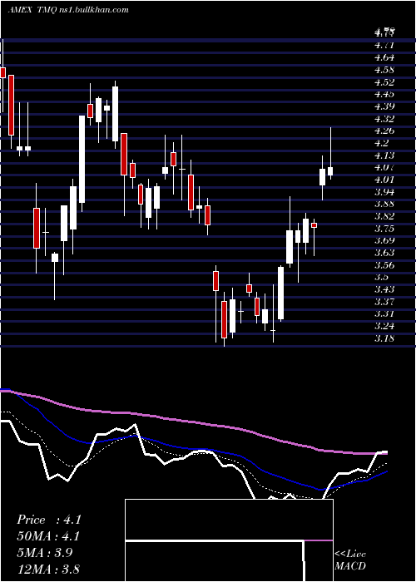Click the 4.01 price axis label

pos(384,180)
